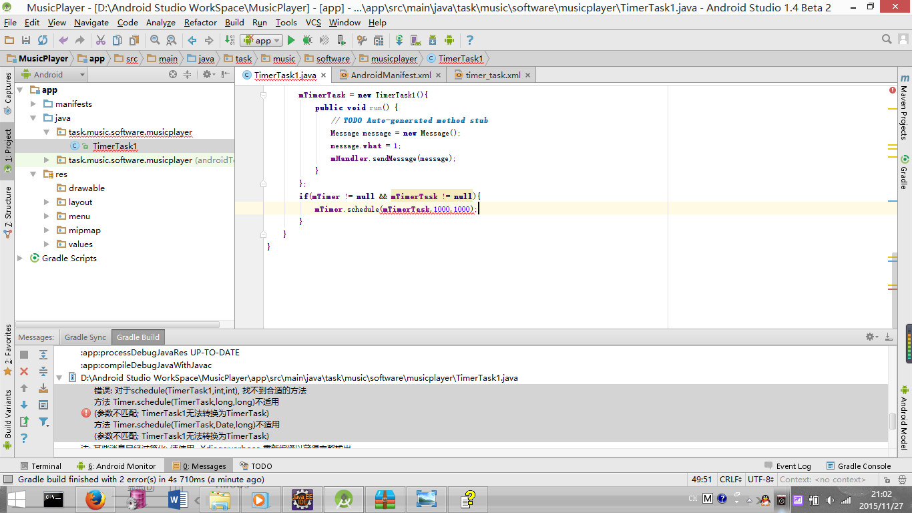This screenshot has height=513, width=912.
Task: Open the TODO tool window
Action: pos(254,466)
